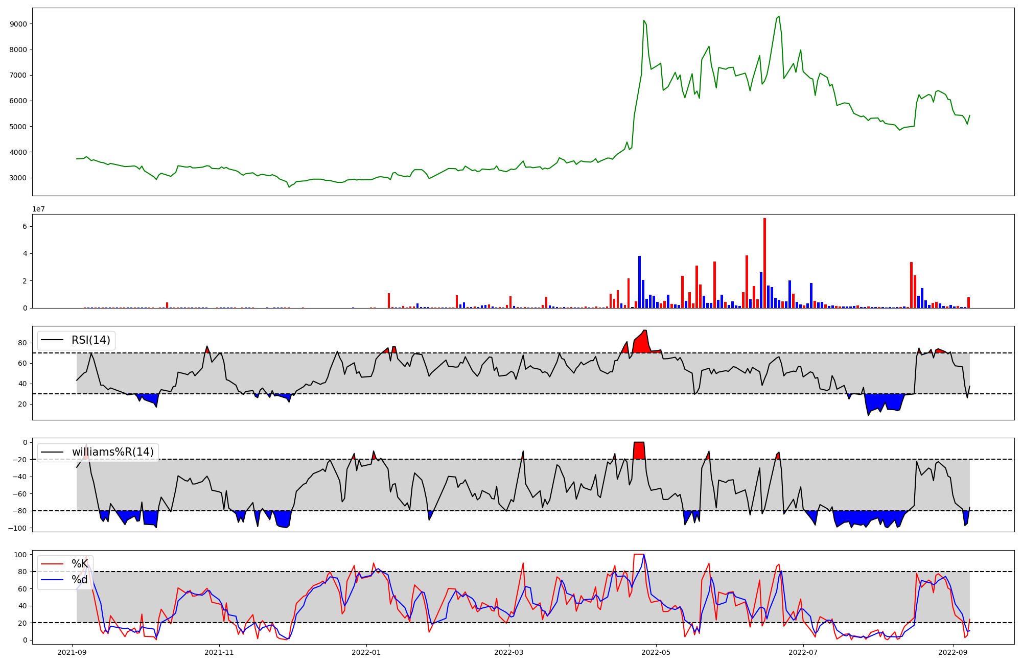The image size is (1022, 664).
Task: Click the 2022-05 x-axis date label
Action: pos(656,652)
